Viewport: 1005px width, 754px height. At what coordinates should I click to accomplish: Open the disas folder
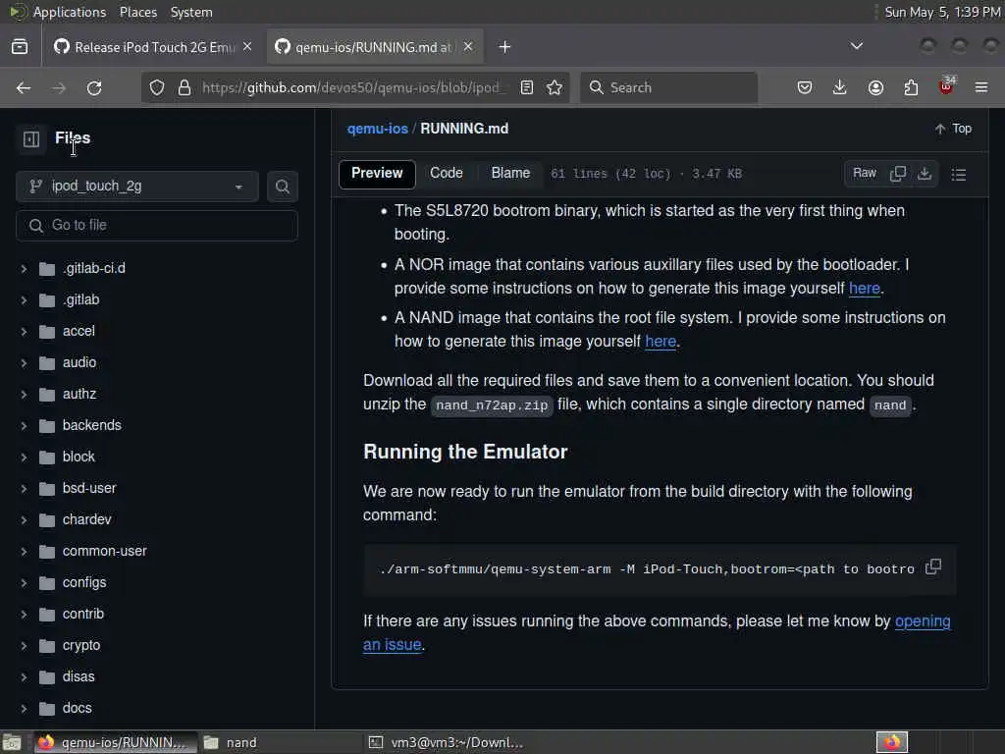[x=79, y=676]
